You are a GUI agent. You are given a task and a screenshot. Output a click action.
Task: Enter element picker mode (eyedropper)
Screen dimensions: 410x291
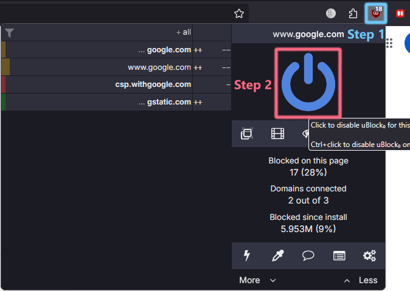pos(277,256)
